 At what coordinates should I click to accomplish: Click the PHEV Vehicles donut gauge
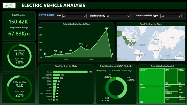(x=20, y=88)
